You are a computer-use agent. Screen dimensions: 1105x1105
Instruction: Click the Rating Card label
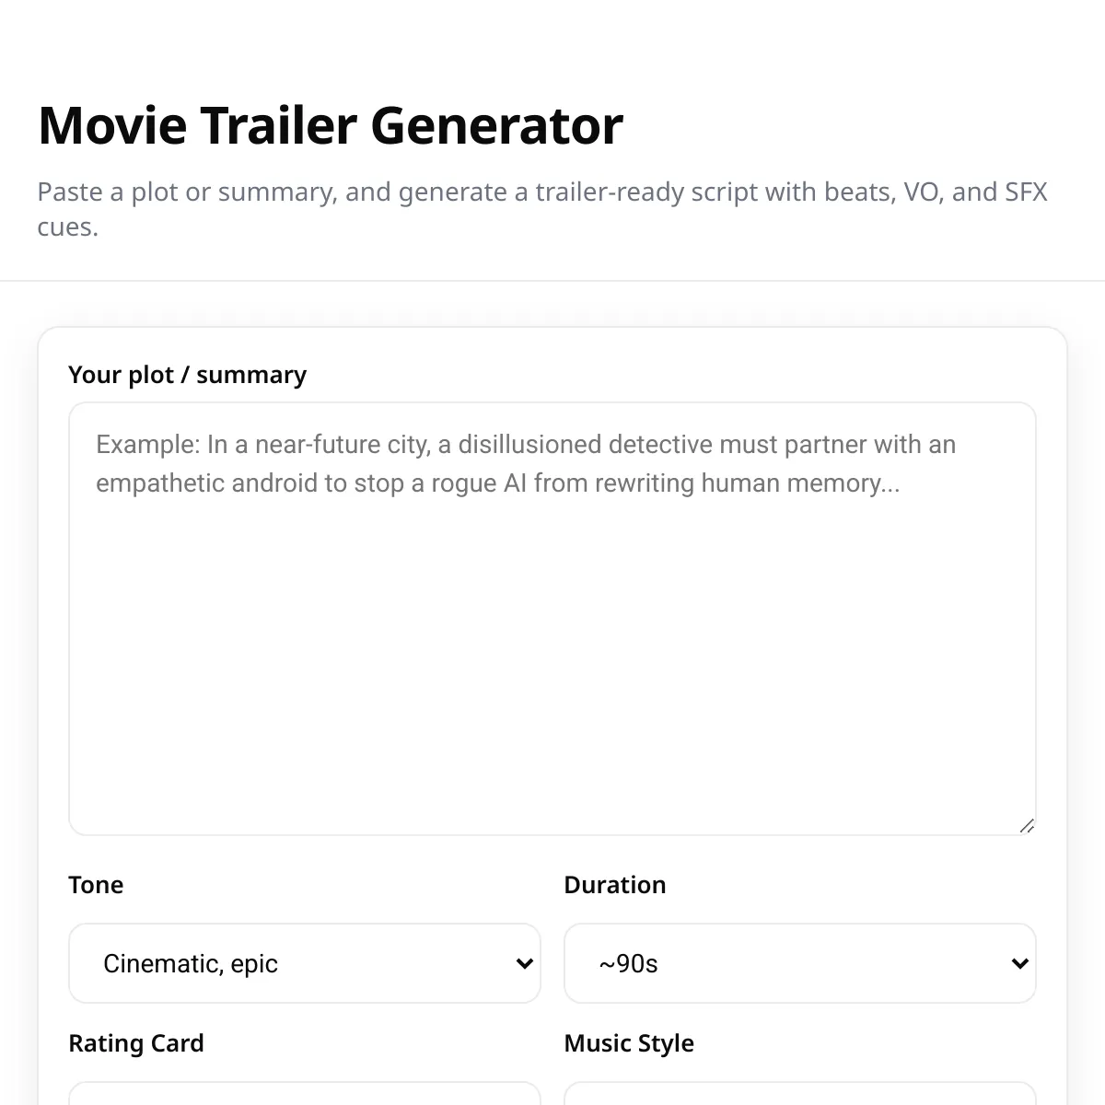136,1043
